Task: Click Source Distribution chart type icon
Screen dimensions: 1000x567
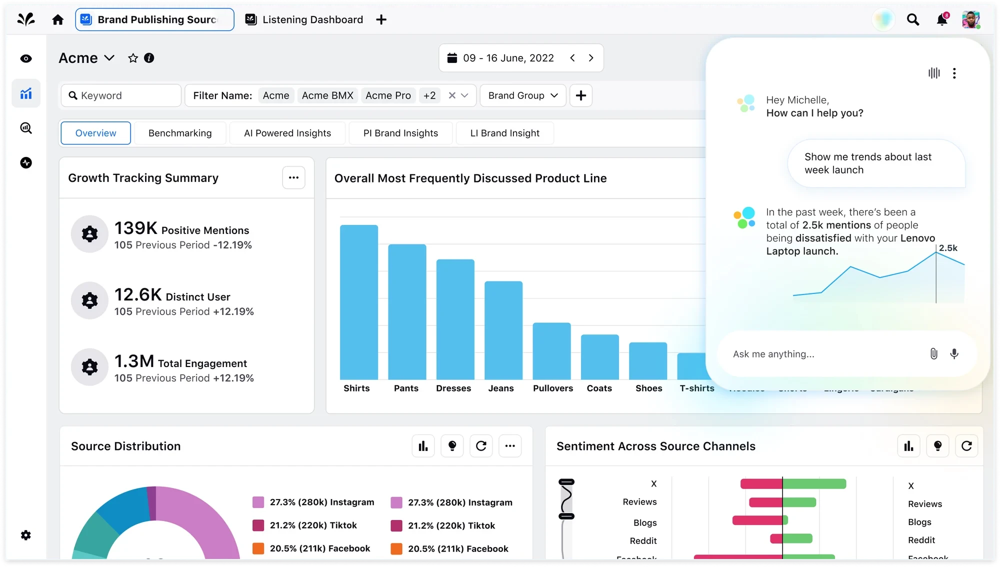Action: pos(423,446)
